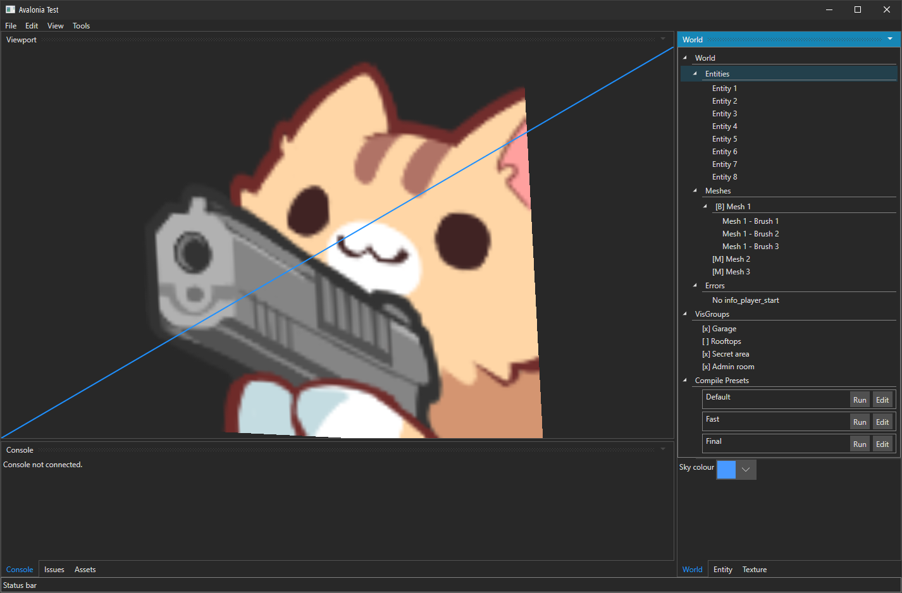Edit the Default compile preset
The image size is (902, 593).
(882, 400)
